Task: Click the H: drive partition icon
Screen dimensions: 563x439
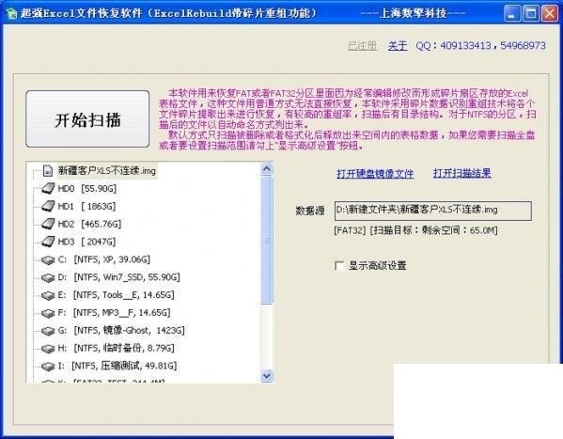Action: click(48, 349)
